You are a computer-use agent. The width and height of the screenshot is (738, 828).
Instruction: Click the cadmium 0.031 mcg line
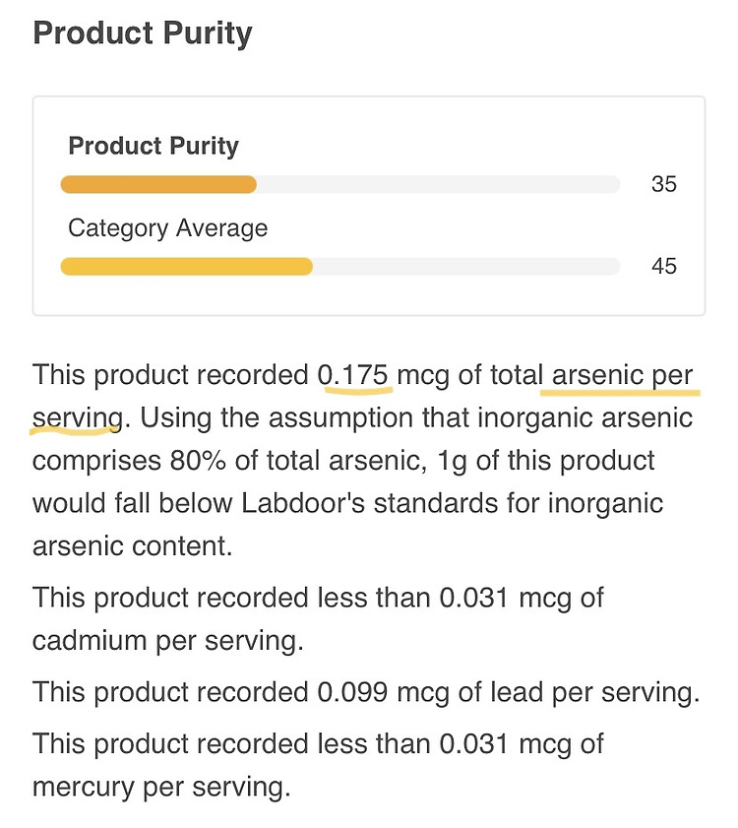pyautogui.click(x=318, y=599)
